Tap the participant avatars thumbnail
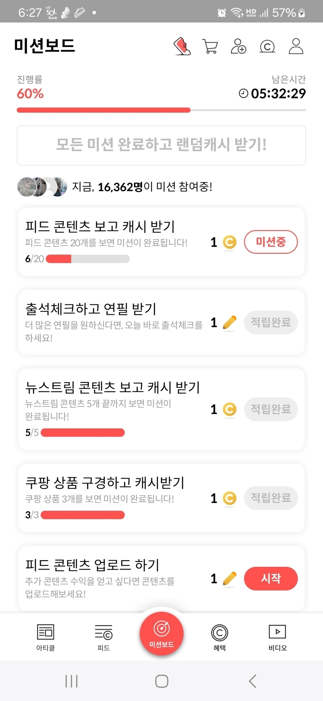The image size is (323, 701). point(42,187)
